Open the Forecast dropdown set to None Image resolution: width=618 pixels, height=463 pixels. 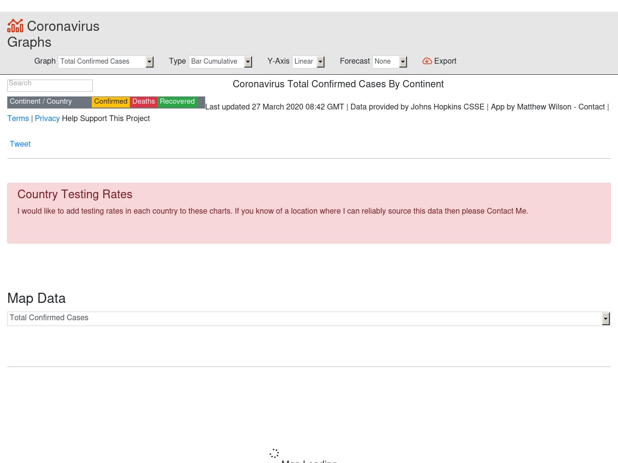click(x=390, y=62)
